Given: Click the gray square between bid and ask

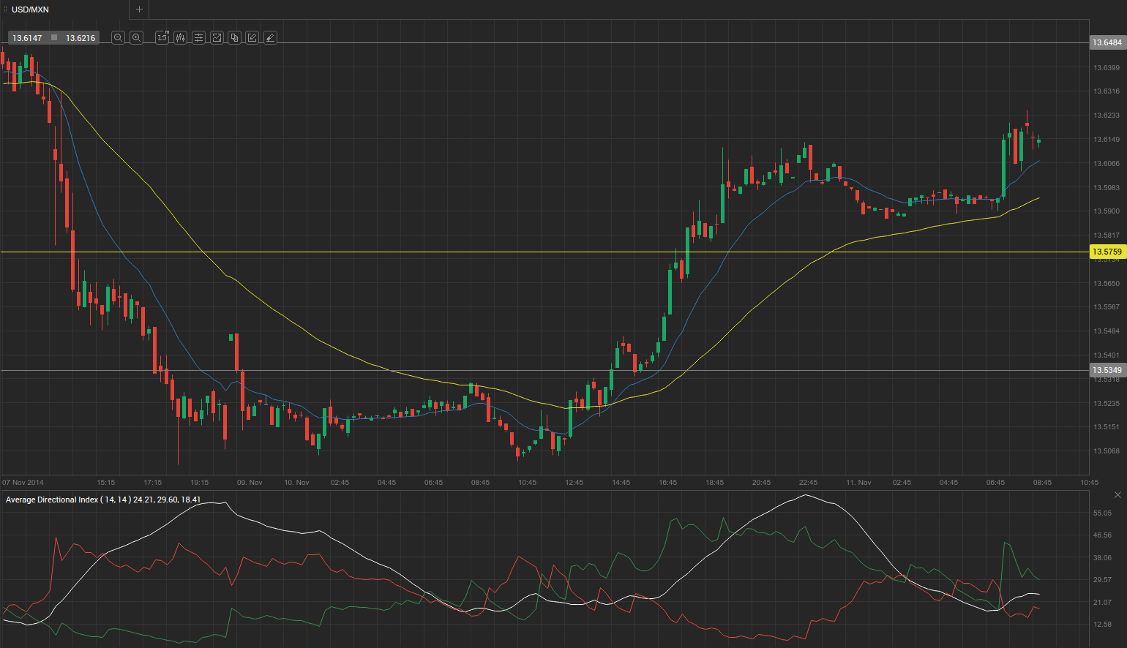Looking at the screenshot, I should point(54,38).
